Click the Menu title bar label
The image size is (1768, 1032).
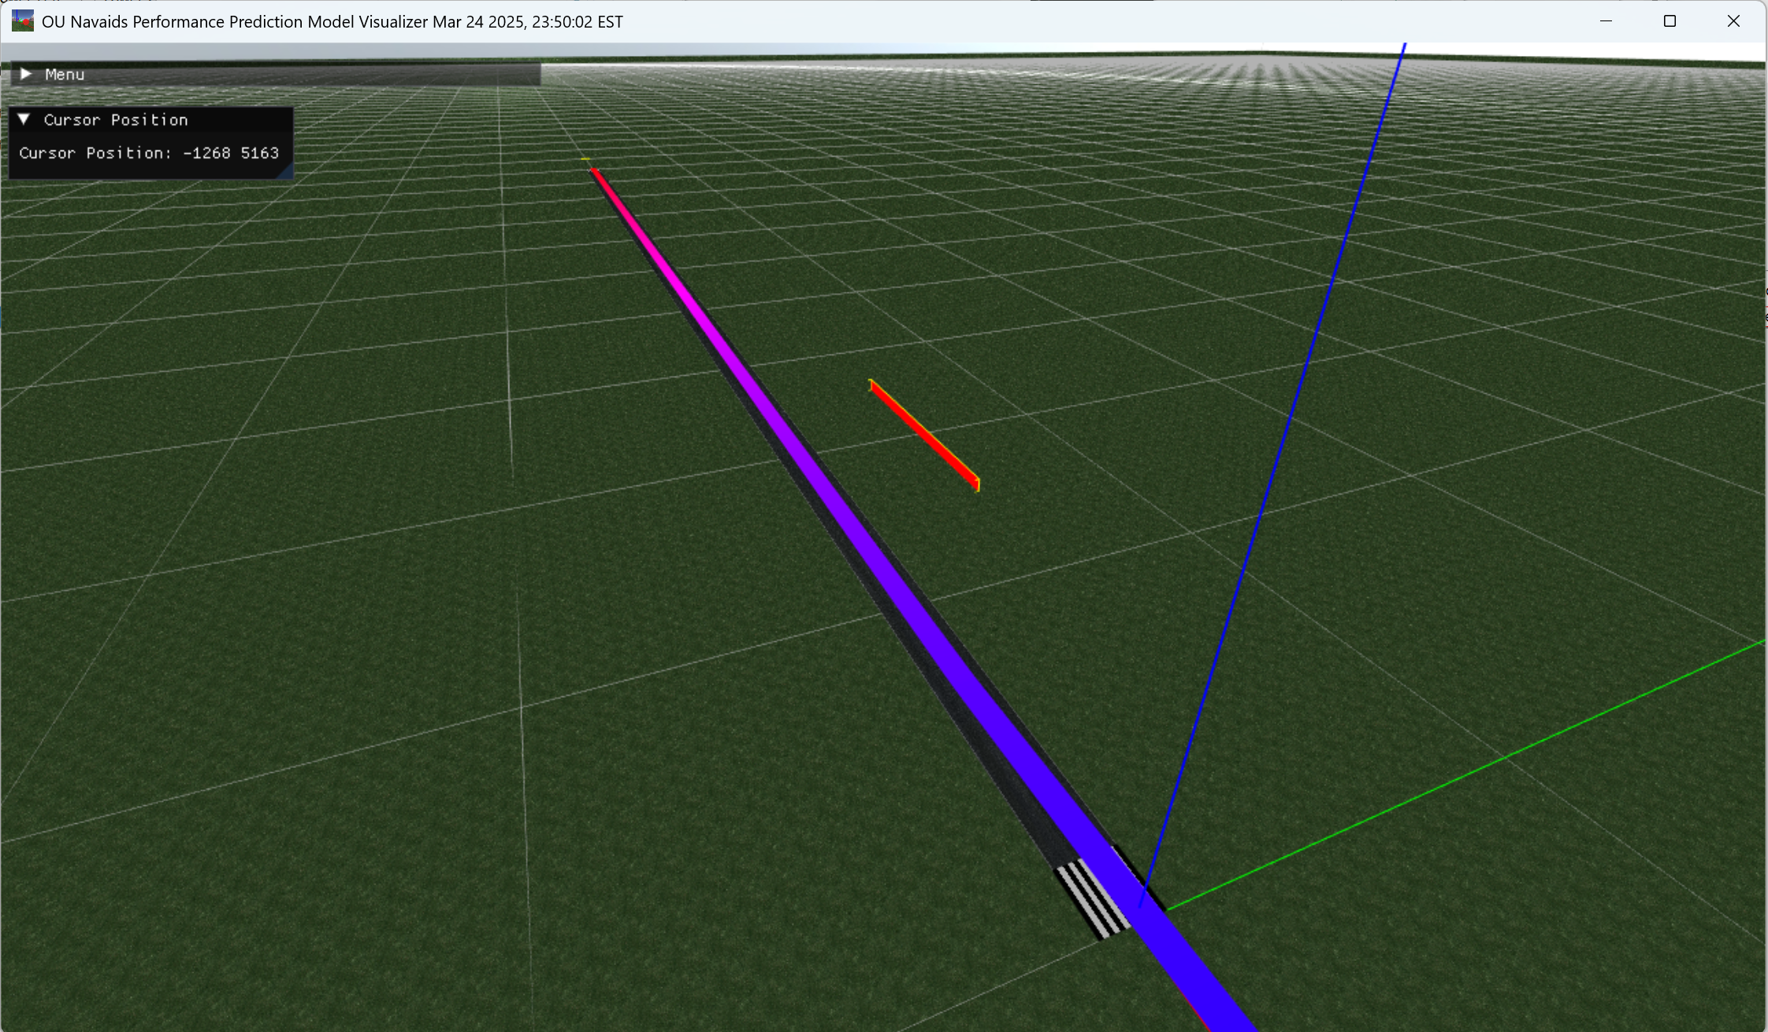click(x=65, y=74)
